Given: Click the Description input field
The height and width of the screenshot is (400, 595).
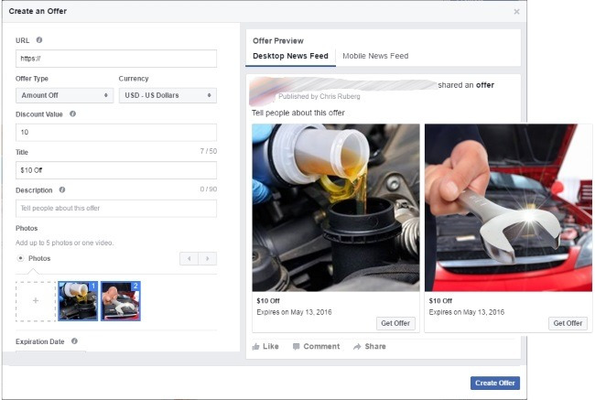Looking at the screenshot, I should pos(116,208).
